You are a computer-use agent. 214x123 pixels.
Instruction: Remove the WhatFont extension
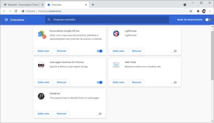pyautogui.click(x=61, y=114)
